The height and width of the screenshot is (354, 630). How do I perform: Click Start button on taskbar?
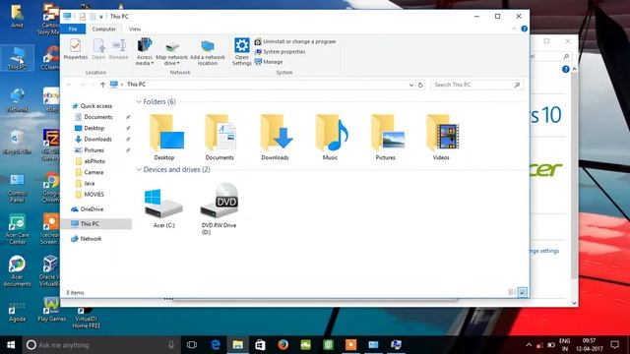coord(11,345)
